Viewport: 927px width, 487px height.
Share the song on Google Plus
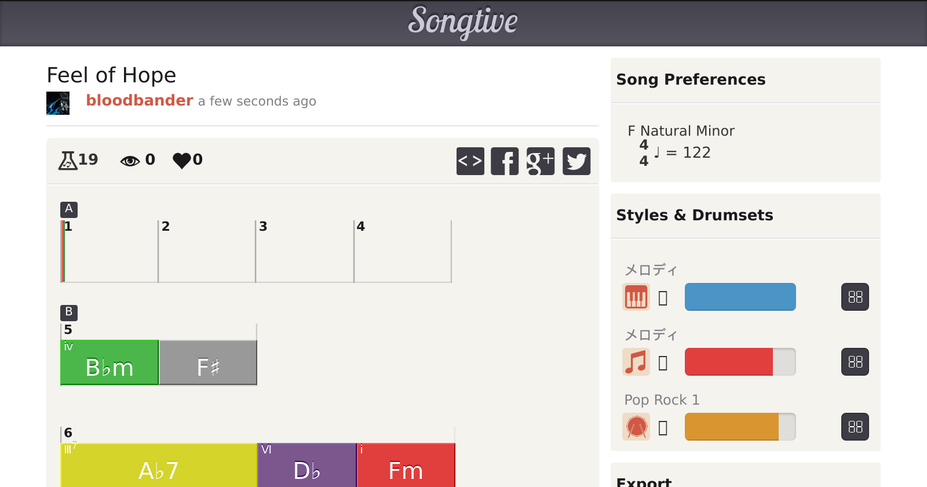540,161
